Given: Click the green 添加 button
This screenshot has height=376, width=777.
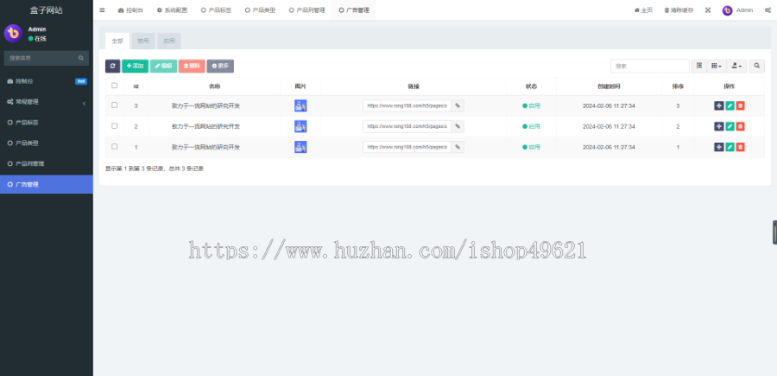Looking at the screenshot, I should point(135,66).
